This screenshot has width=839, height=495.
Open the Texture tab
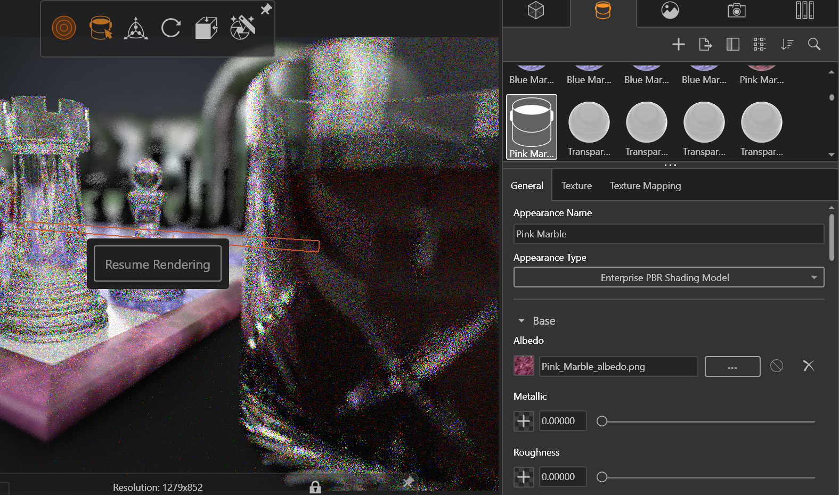pyautogui.click(x=576, y=186)
